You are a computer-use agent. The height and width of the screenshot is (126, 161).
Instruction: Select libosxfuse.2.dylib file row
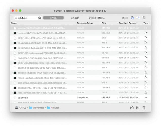coord(80,48)
